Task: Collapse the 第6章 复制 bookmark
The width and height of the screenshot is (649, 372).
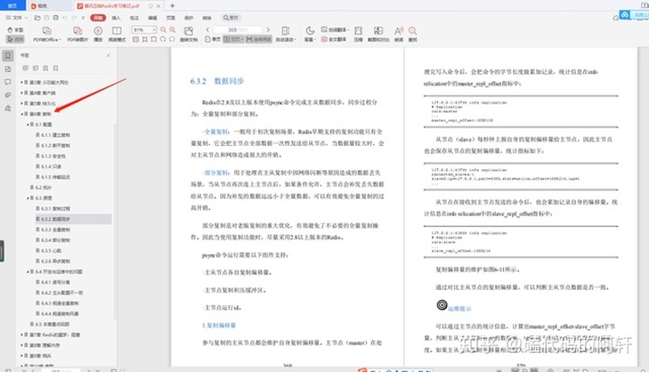Action: [x=22, y=113]
